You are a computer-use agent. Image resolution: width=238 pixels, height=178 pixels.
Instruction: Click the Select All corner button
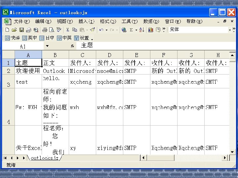coord(9,55)
